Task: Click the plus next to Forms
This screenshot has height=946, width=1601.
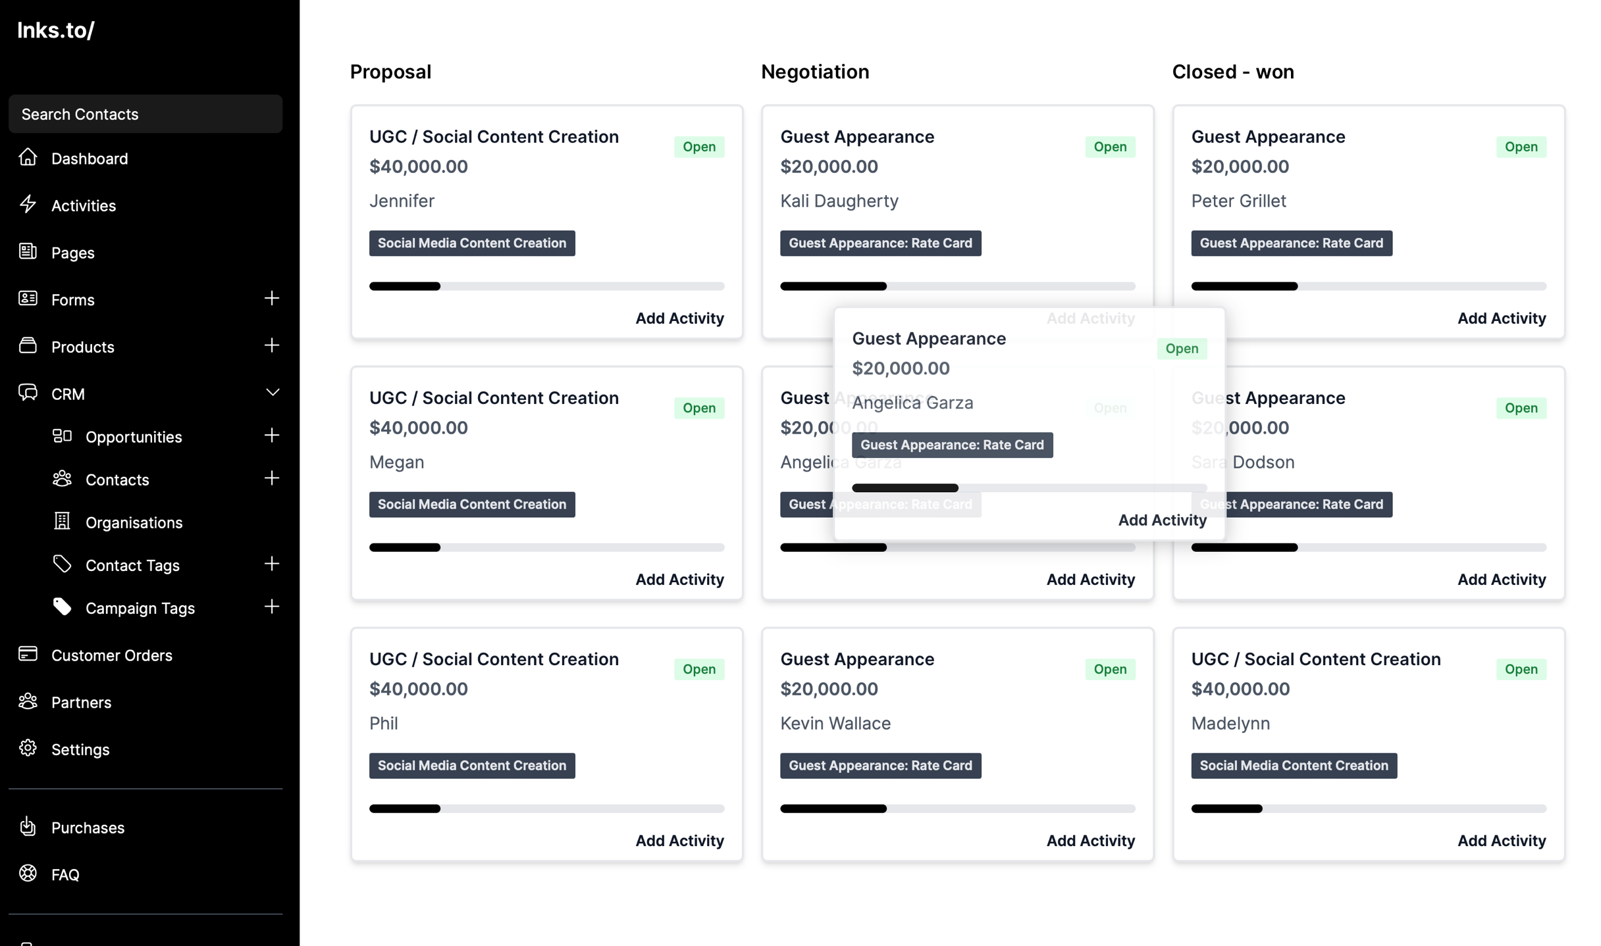Action: (x=272, y=299)
